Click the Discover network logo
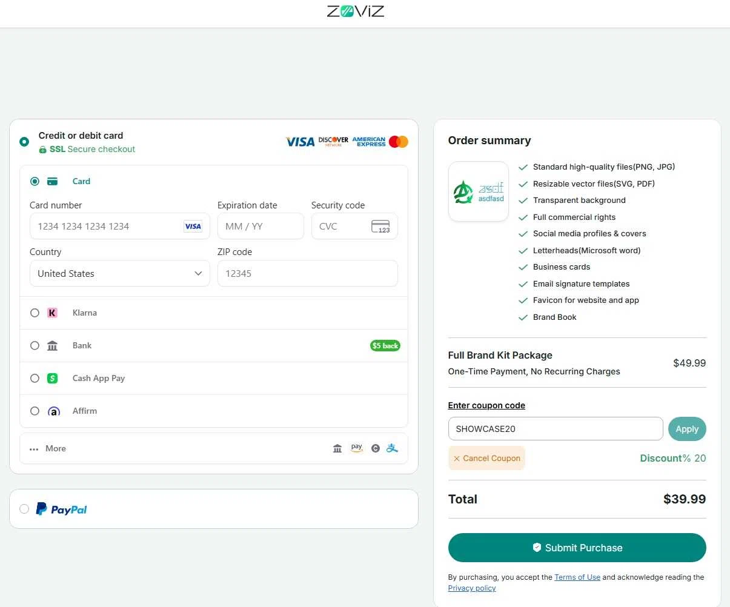The width and height of the screenshot is (730, 607). pos(333,141)
